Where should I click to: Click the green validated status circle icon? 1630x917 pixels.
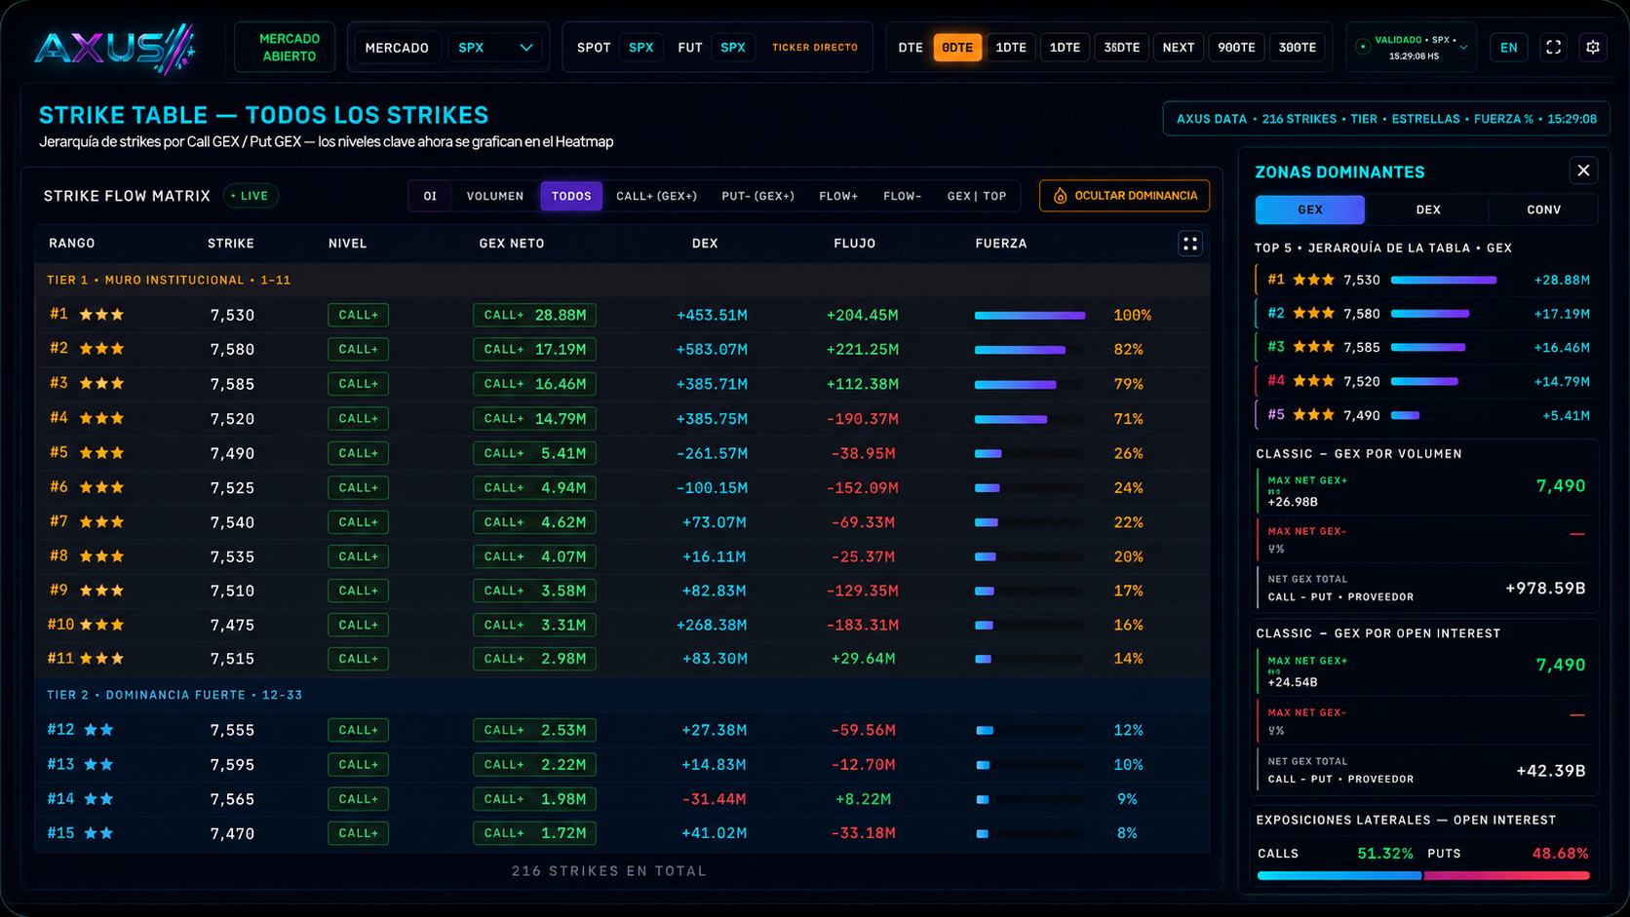(1363, 47)
